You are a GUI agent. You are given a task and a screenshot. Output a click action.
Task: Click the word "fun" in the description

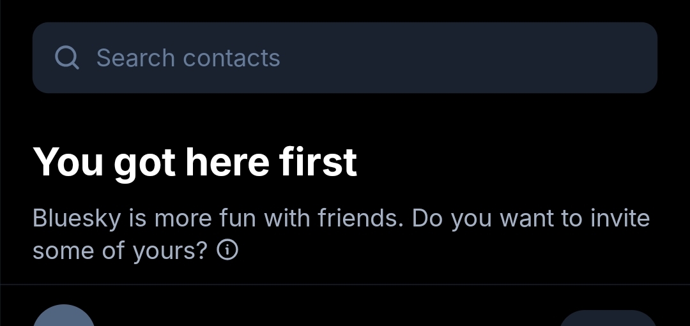click(238, 219)
